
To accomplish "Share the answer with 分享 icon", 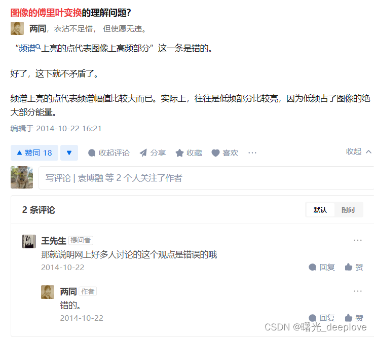I will pyautogui.click(x=153, y=153).
